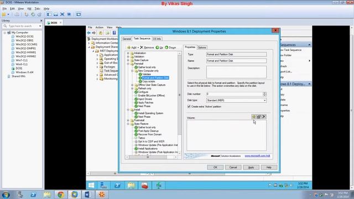The image size is (354, 199).
Task: Select Win2K12-SCCM01 in VMware library
Action: [x=27, y=44]
